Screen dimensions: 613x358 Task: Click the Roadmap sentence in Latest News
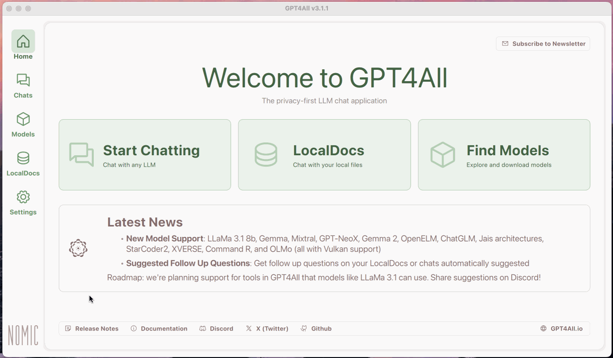[324, 277]
